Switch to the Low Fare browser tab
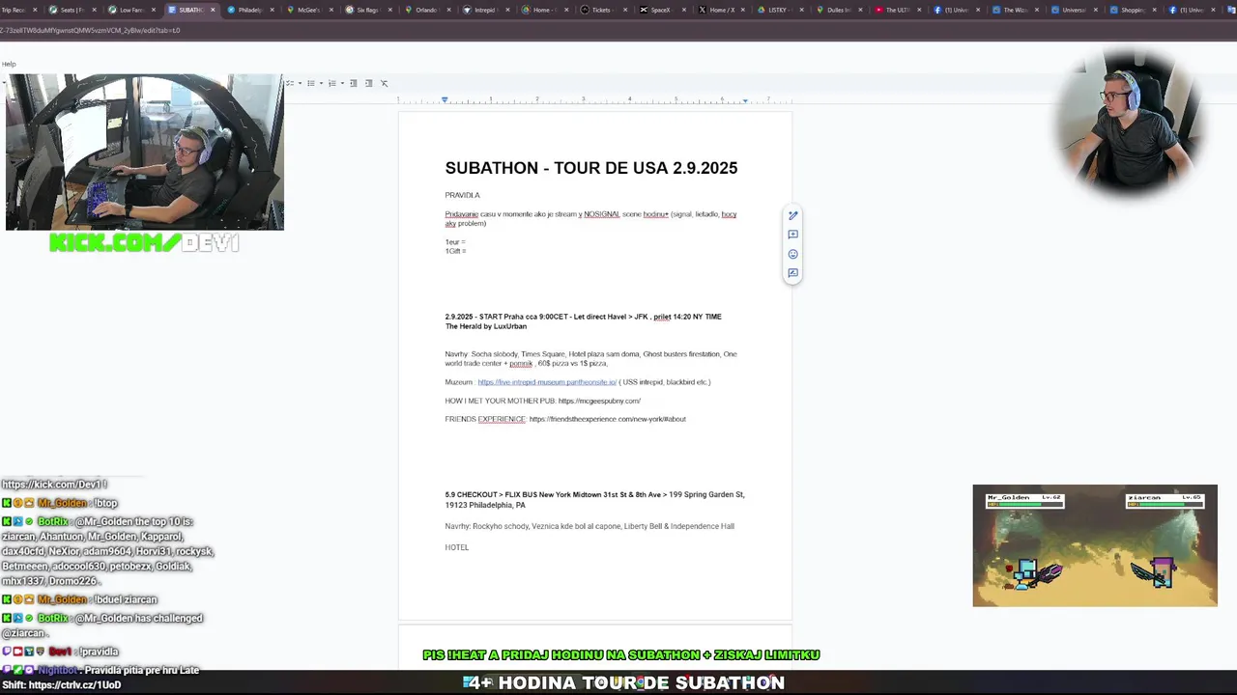 click(x=131, y=10)
